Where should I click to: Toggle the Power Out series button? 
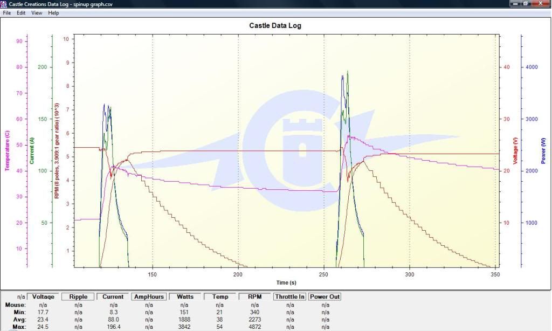(x=325, y=296)
